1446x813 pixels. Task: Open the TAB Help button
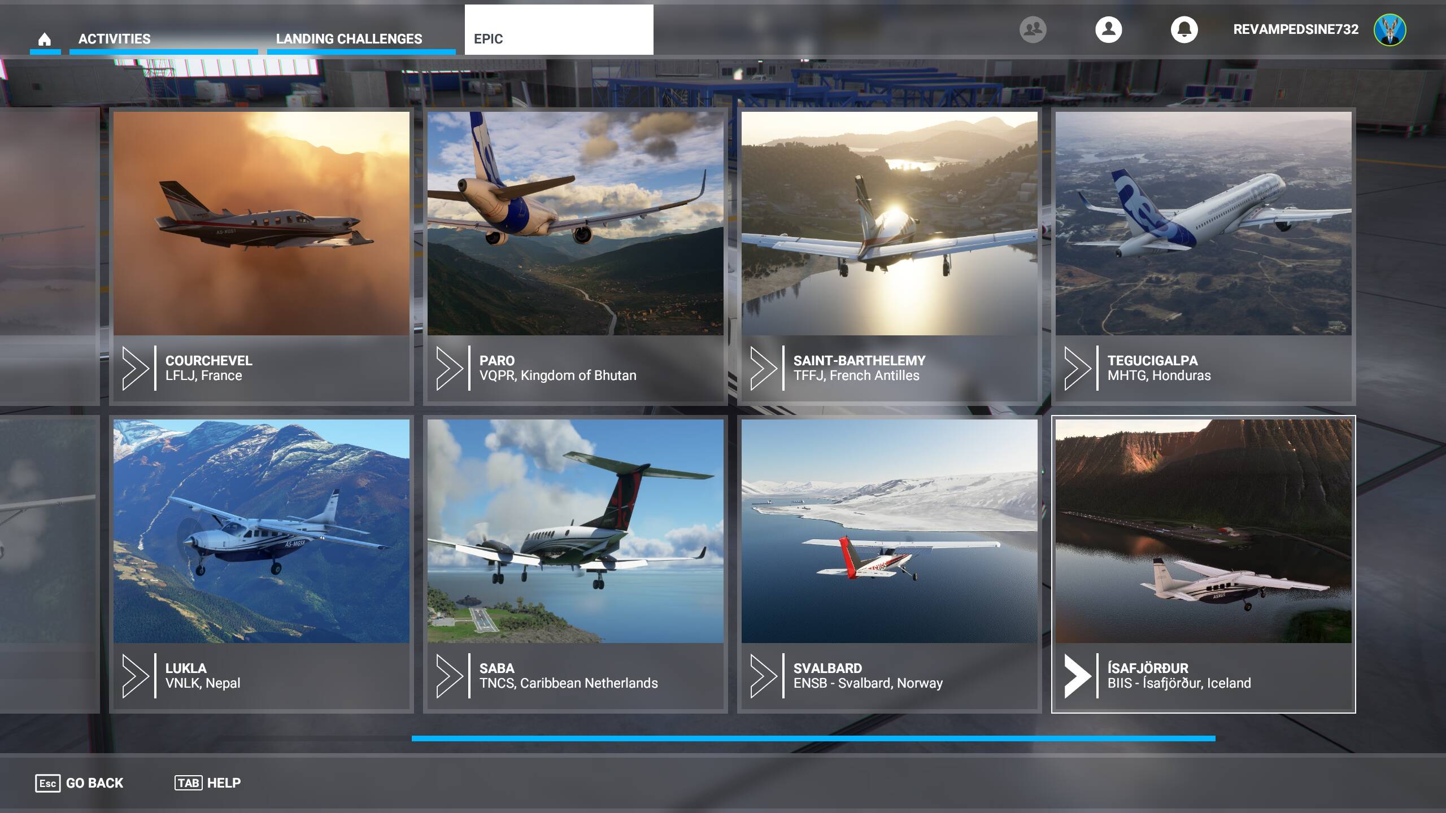[x=207, y=783]
